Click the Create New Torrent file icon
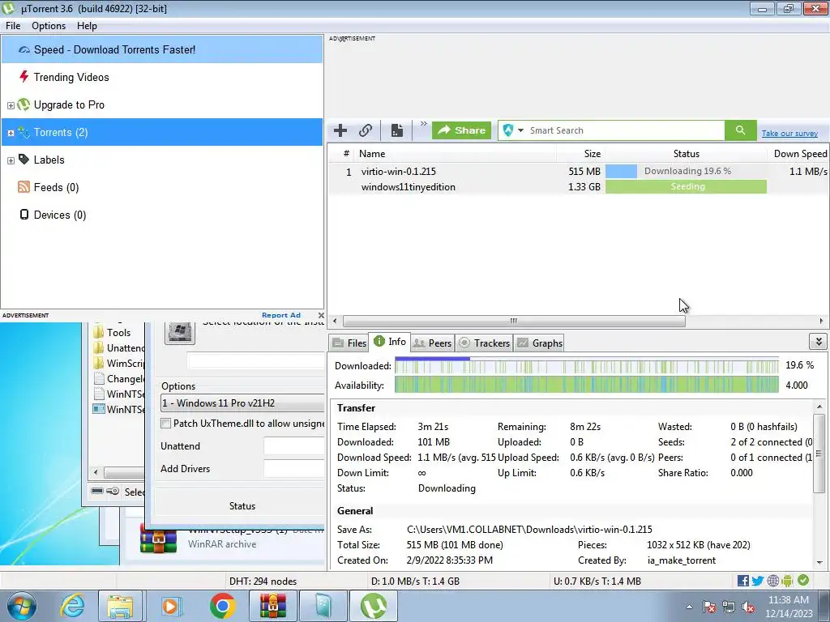Screen dimensions: 830x622 pyautogui.click(x=397, y=130)
